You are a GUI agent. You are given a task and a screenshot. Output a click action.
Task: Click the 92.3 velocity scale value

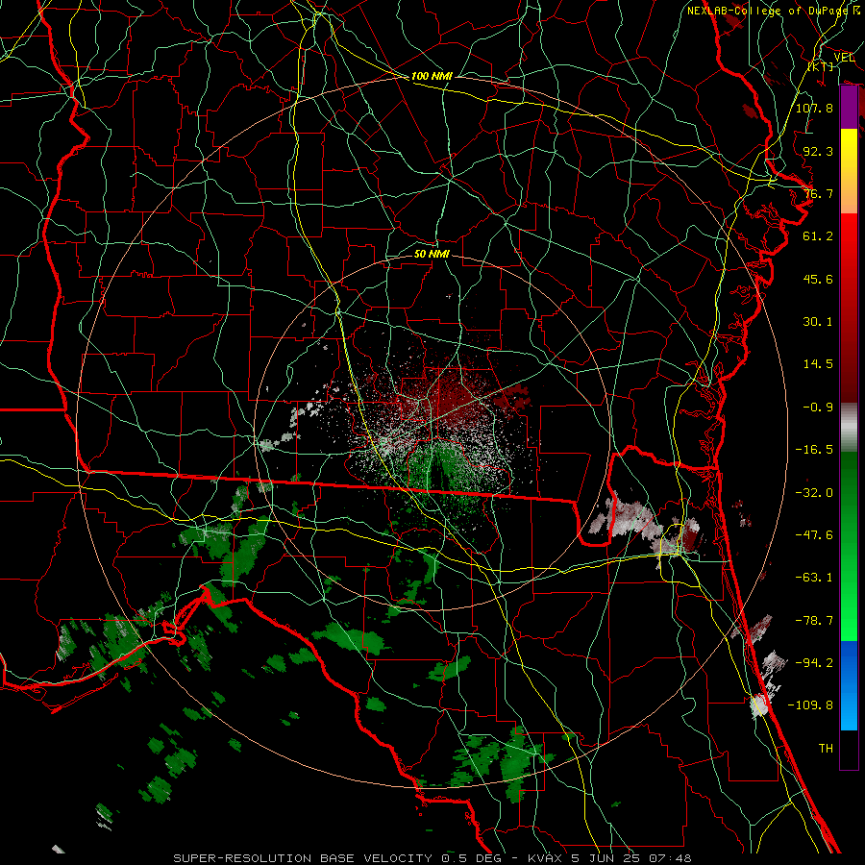[x=818, y=151]
